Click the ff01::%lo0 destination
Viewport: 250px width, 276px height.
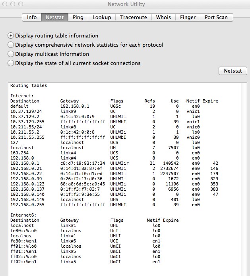click(23, 246)
